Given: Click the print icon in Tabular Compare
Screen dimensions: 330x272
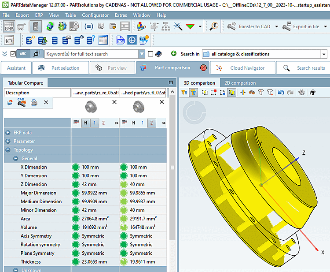Looking at the screenshot, I should (x=34, y=102).
